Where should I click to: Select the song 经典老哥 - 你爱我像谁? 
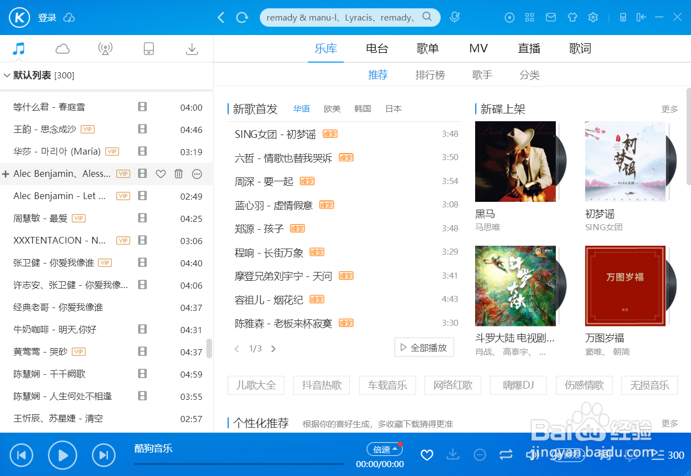pos(58,307)
